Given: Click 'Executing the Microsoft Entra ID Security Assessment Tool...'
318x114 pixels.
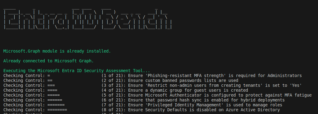Looking at the screenshot, I should tap(77, 71).
